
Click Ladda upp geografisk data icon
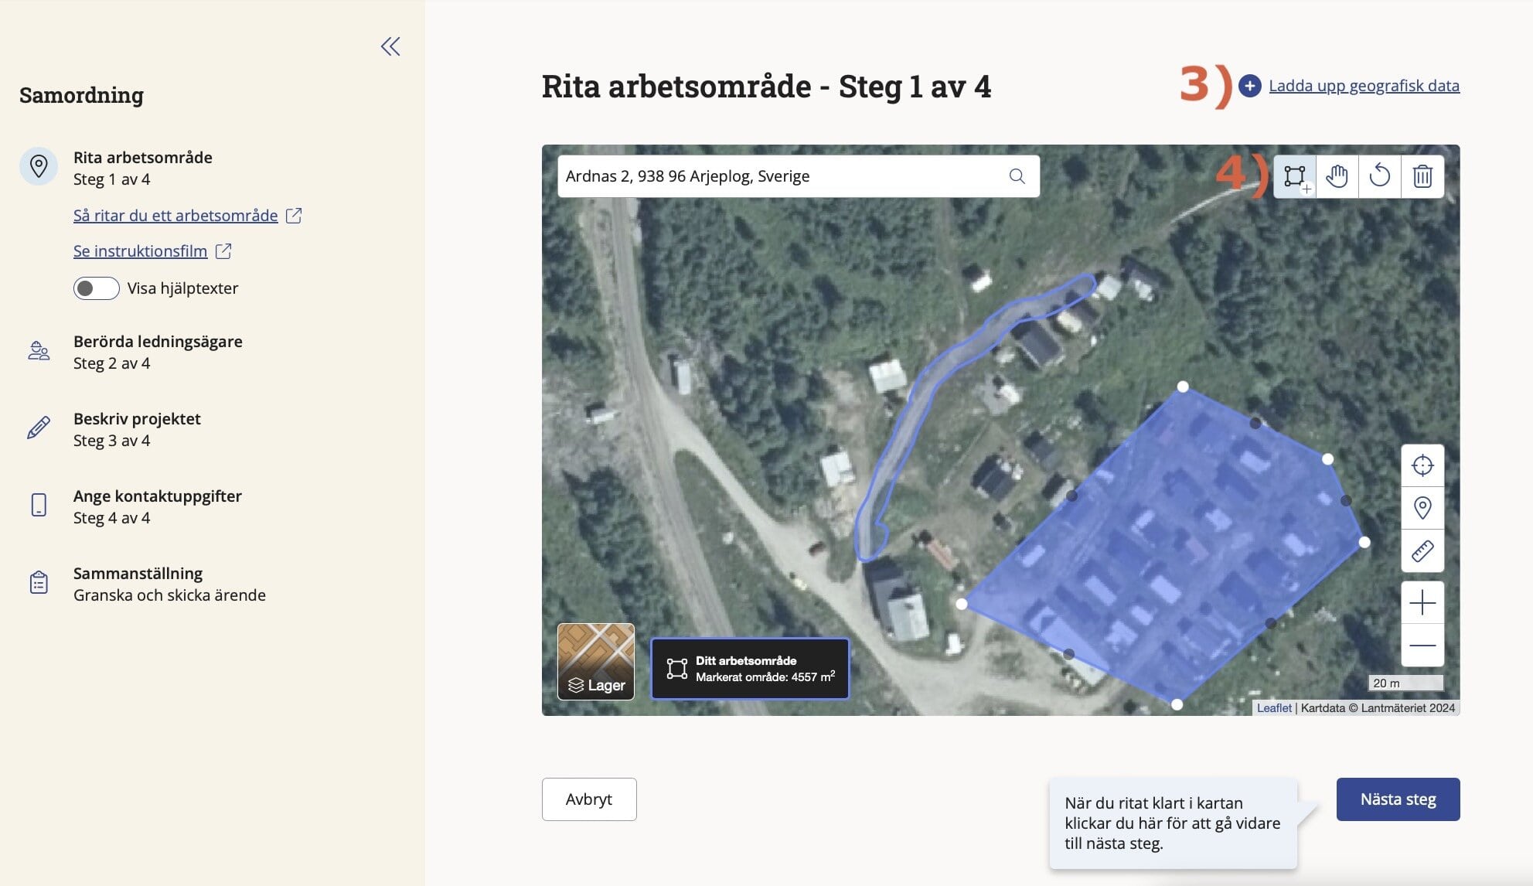coord(1249,86)
